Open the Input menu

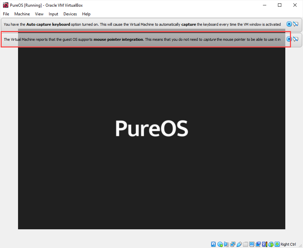click(x=53, y=14)
